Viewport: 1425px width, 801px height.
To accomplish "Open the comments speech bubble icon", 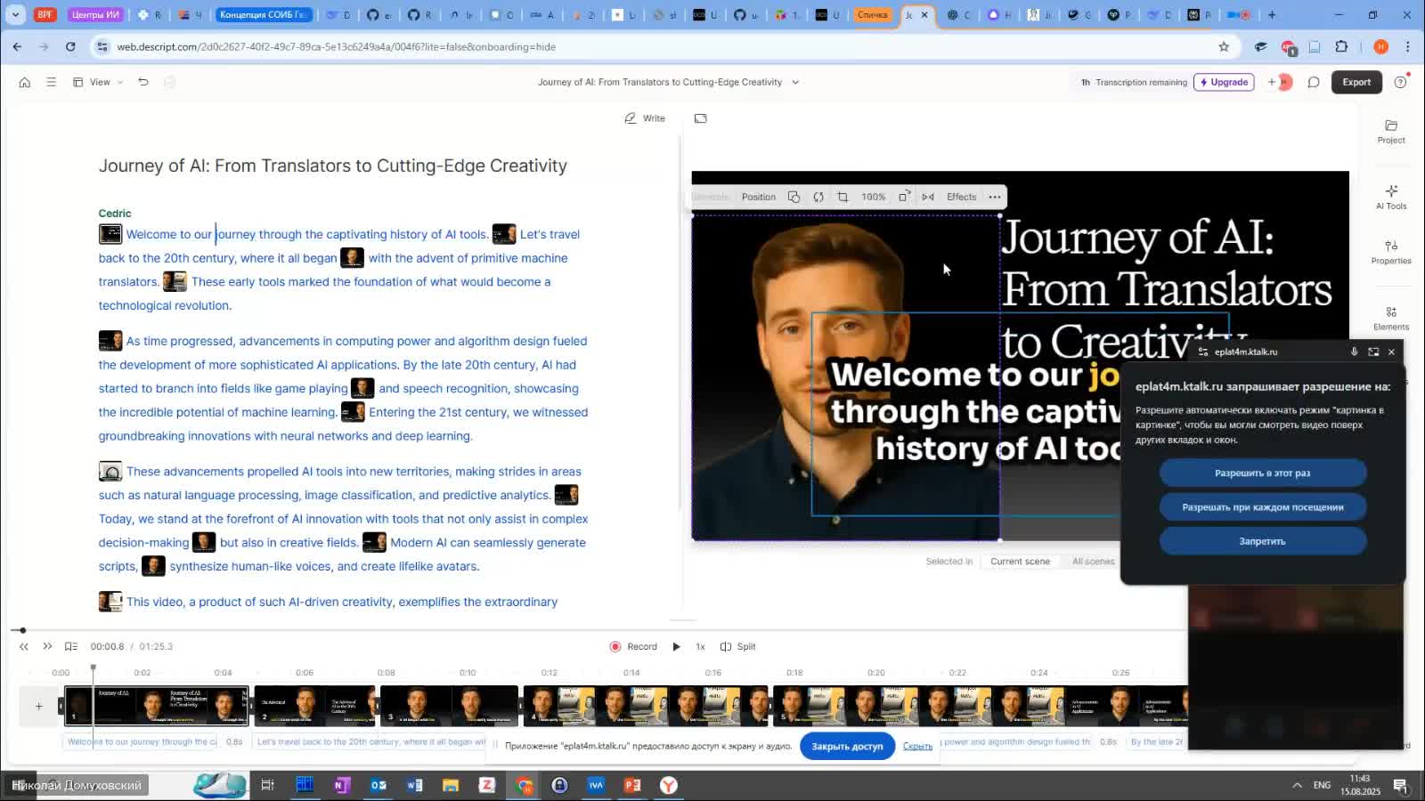I will pos(1314,82).
